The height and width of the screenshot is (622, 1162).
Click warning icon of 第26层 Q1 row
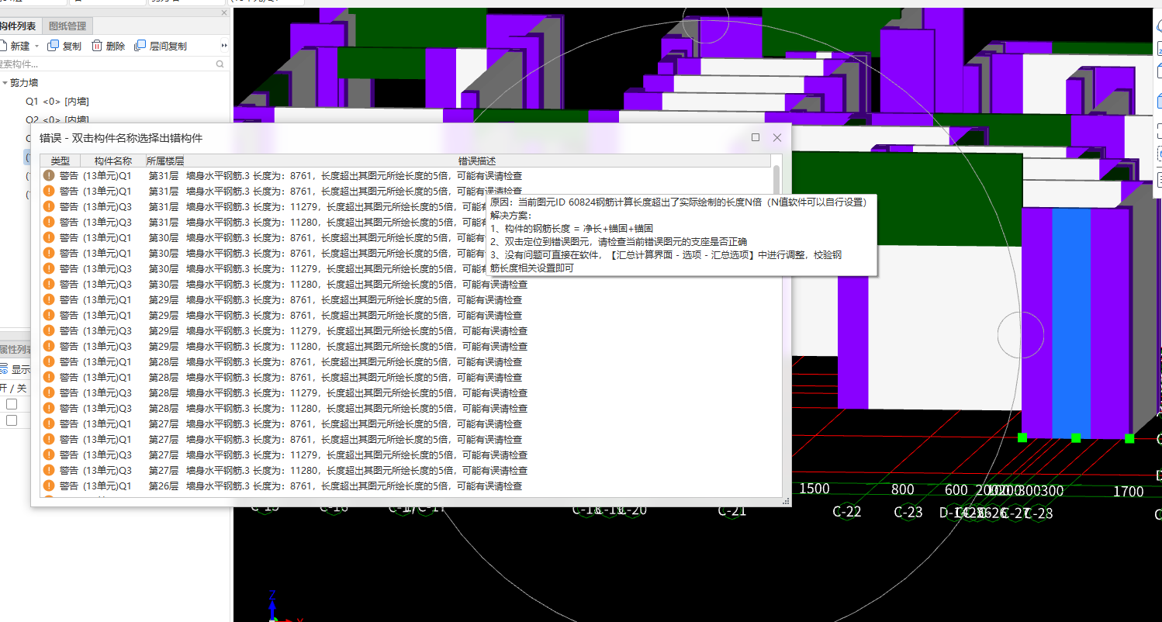point(49,486)
